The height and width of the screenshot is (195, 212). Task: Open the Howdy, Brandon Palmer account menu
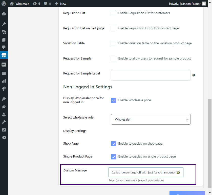click(187, 4)
